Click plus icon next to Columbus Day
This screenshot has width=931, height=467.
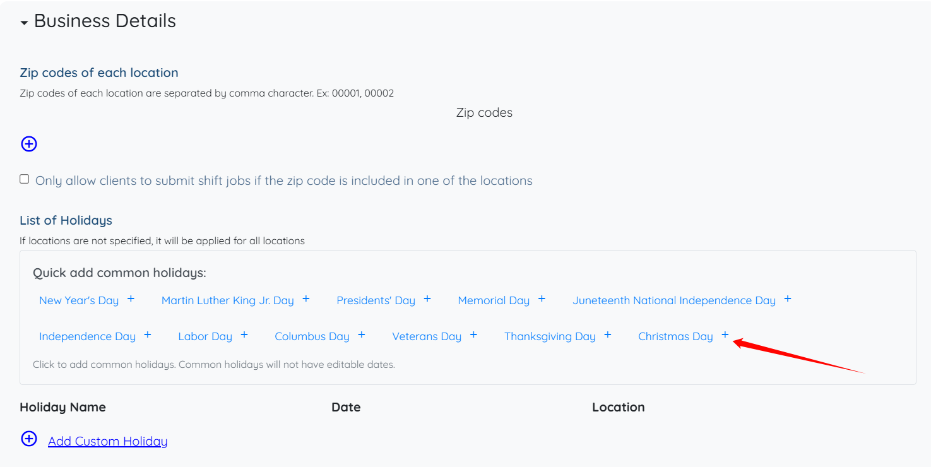click(362, 335)
